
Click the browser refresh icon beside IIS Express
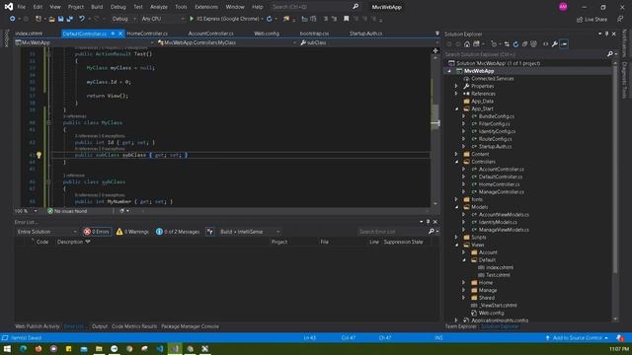(270, 19)
